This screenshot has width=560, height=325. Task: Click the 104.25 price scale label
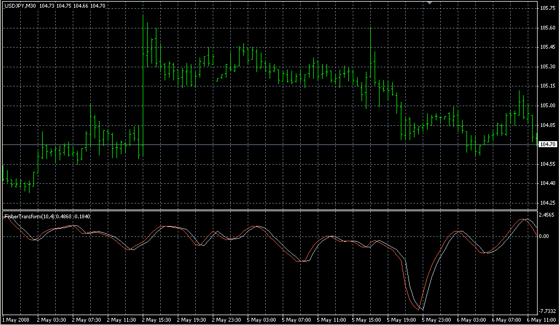(547, 203)
